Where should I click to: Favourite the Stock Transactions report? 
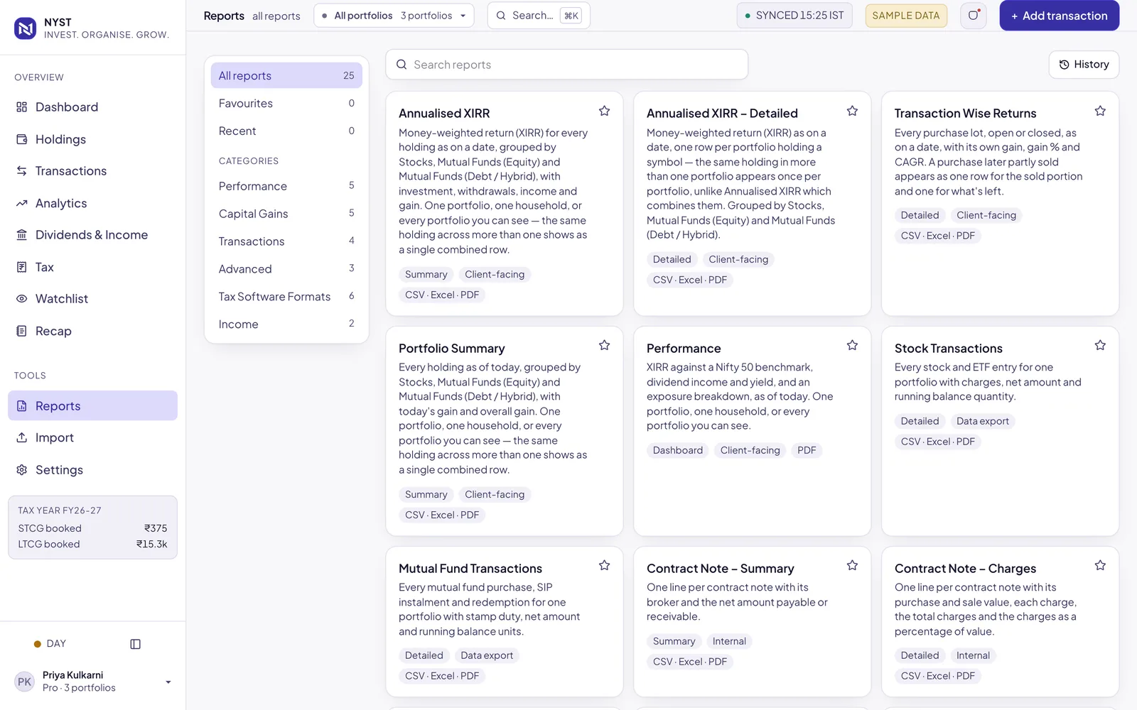coord(1100,345)
